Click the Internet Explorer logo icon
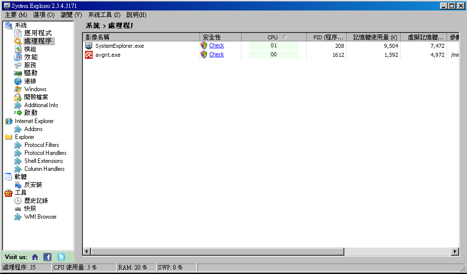The image size is (467, 274). [x=8, y=121]
